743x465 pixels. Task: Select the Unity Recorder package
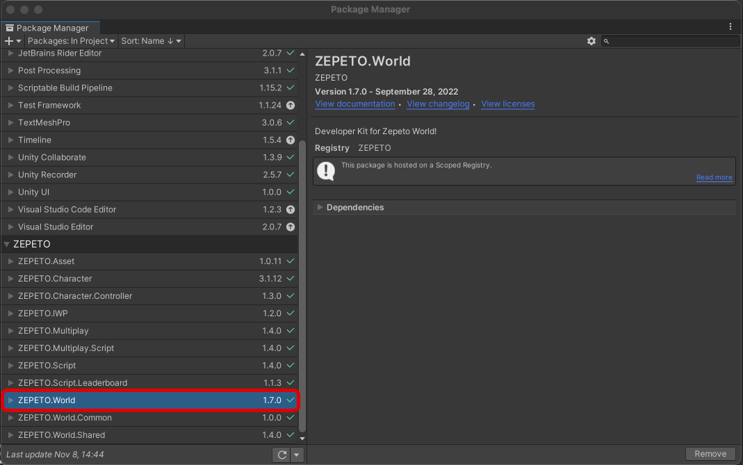point(149,175)
